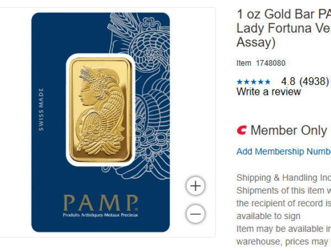Click the Add Membership Number link
331x251 pixels.
pos(284,152)
